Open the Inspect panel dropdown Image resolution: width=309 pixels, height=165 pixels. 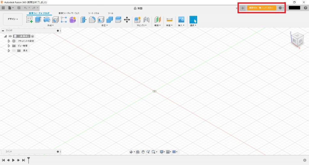[x=169, y=25]
